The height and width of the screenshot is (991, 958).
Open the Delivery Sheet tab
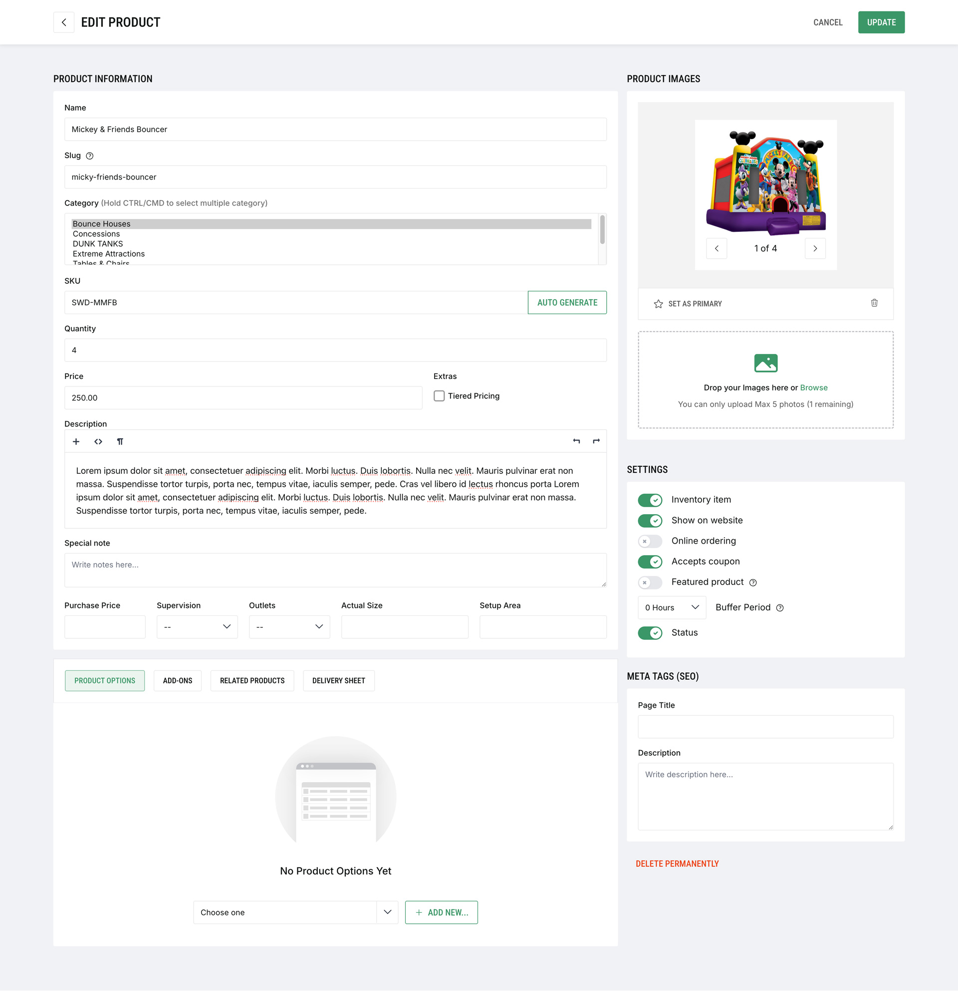click(338, 681)
